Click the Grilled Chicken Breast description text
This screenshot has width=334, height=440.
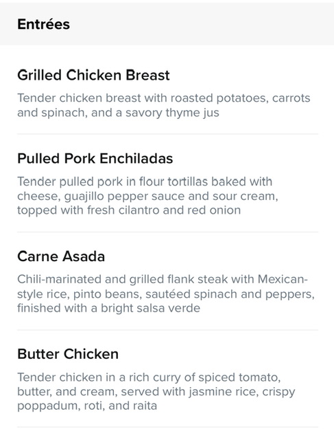coord(164,105)
